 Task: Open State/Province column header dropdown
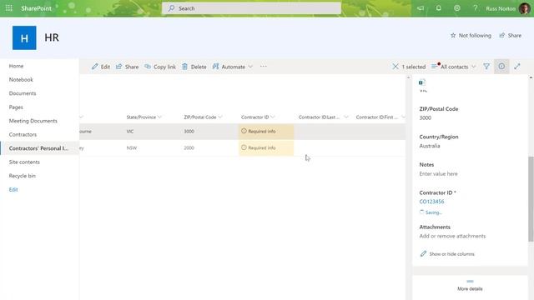click(144, 117)
